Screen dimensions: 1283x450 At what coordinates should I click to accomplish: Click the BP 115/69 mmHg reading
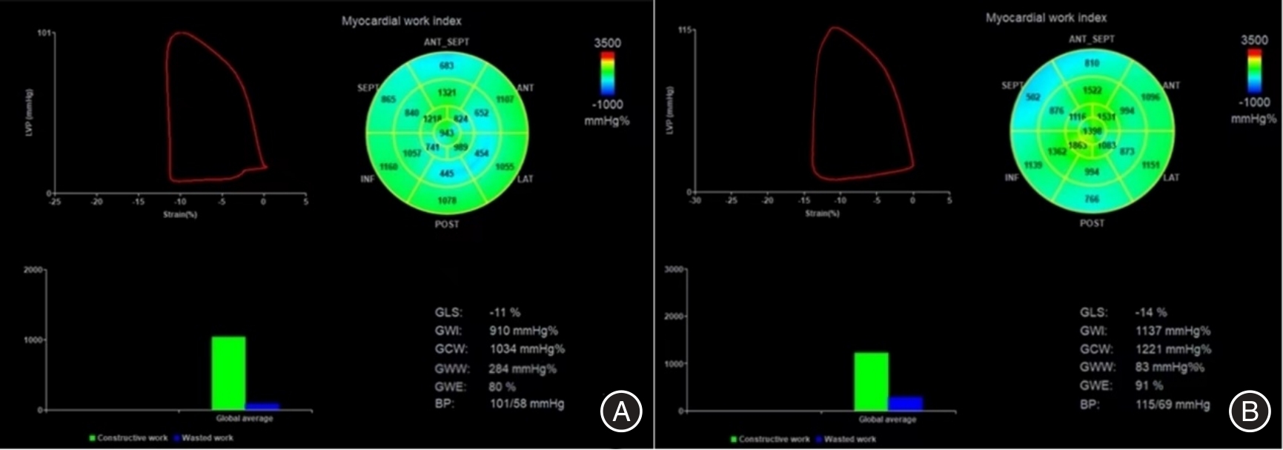coord(1172,404)
